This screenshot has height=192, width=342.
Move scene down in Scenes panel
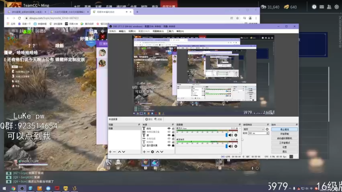pyautogui.click(x=124, y=152)
